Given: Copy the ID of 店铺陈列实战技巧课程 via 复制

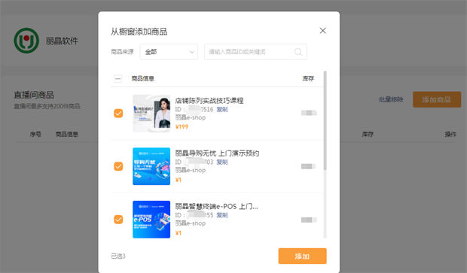Looking at the screenshot, I should [222, 110].
